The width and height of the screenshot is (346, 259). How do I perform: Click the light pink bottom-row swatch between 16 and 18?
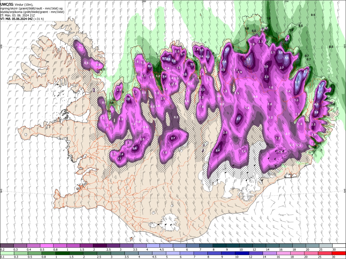click(283, 253)
